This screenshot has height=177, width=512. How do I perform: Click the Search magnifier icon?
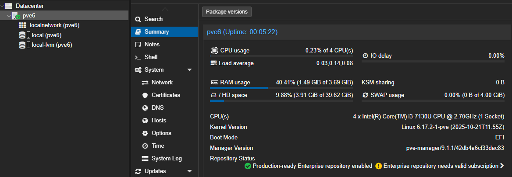[x=138, y=19]
